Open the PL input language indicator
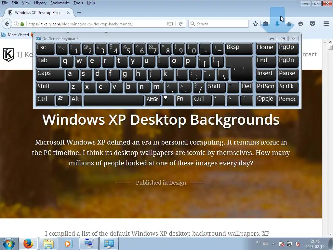Viewport: 333px width, 250px height. (x=258, y=243)
